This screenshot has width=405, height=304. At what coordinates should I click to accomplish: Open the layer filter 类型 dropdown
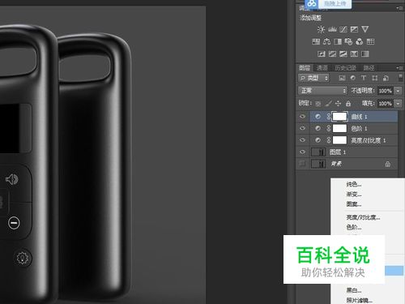pyautogui.click(x=313, y=78)
